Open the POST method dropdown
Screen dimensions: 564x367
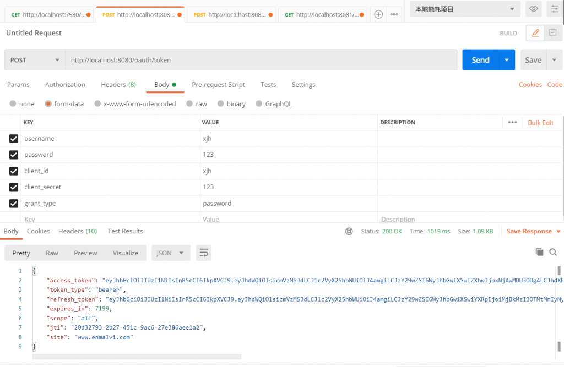pyautogui.click(x=35, y=60)
